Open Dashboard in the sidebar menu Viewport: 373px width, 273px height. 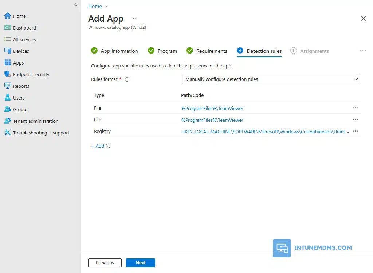tap(24, 28)
